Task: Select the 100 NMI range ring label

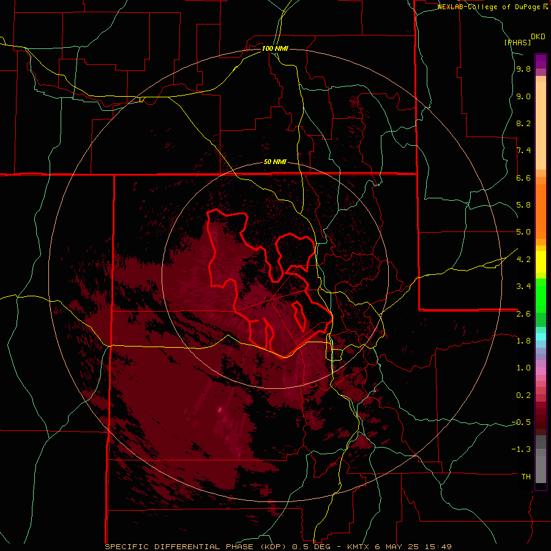Action: click(275, 48)
